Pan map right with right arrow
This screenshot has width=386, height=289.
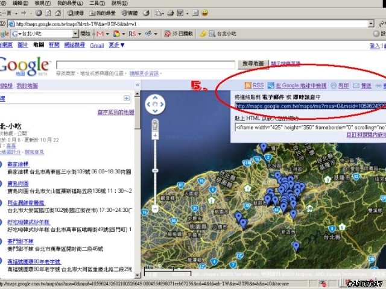pyautogui.click(x=162, y=104)
